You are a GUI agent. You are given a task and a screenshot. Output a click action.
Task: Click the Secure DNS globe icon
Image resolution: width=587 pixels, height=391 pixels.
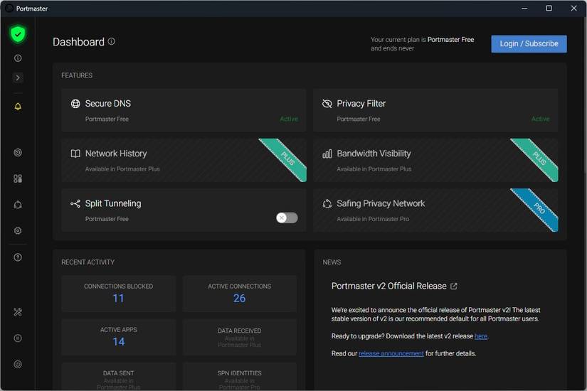(75, 104)
